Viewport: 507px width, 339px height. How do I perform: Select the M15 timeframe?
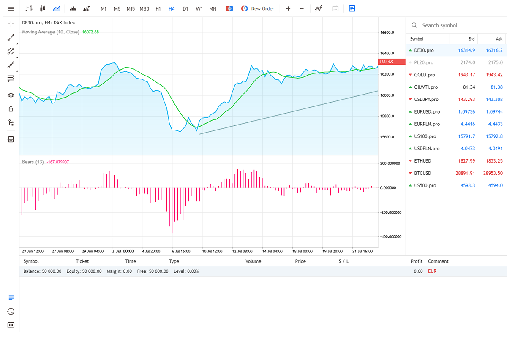coord(131,8)
